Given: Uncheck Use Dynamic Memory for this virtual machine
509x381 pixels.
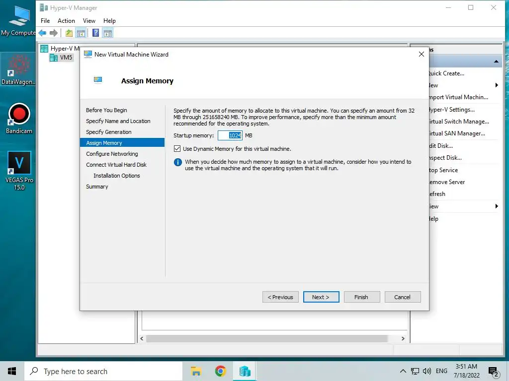Looking at the screenshot, I should click(x=177, y=149).
